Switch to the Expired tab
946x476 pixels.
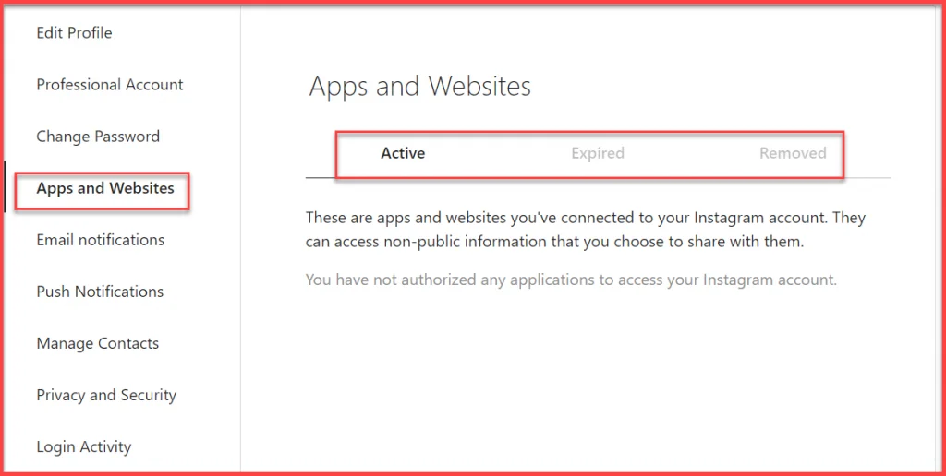tap(598, 154)
